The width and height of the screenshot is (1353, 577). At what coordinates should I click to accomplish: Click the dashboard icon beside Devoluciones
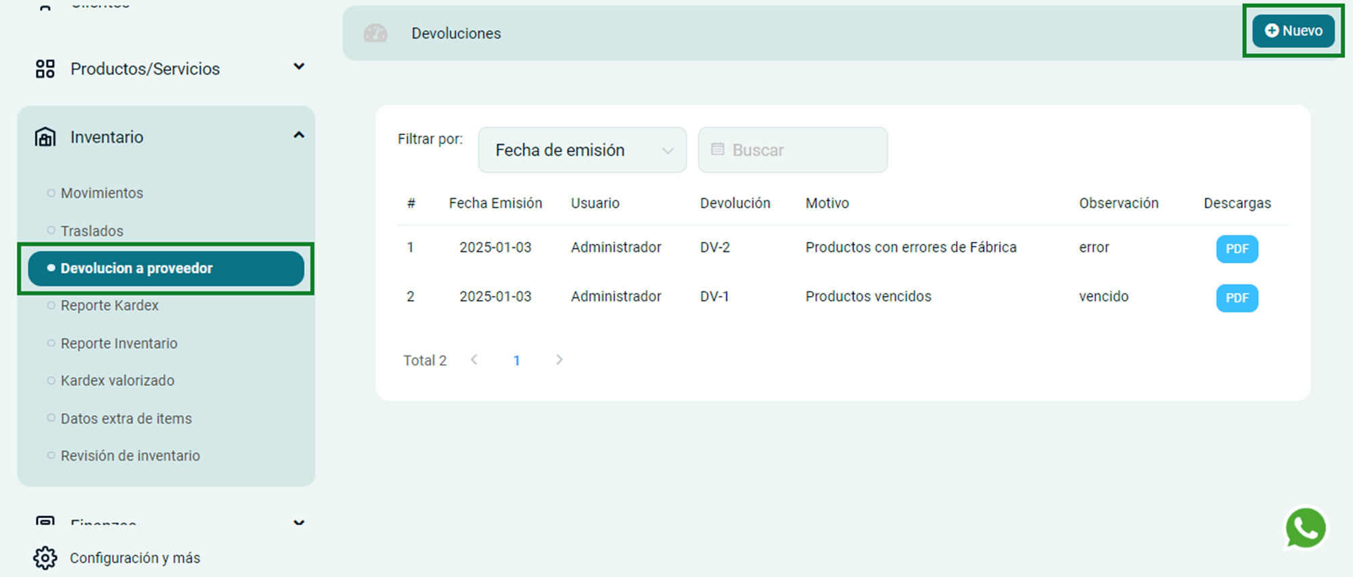click(x=375, y=33)
